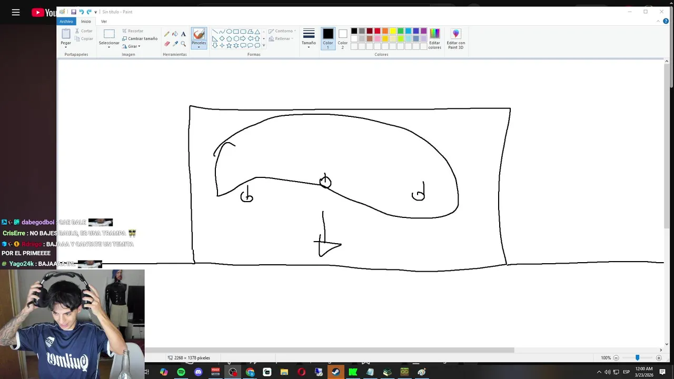Select the Magnifier tool
674x379 pixels.
point(183,44)
